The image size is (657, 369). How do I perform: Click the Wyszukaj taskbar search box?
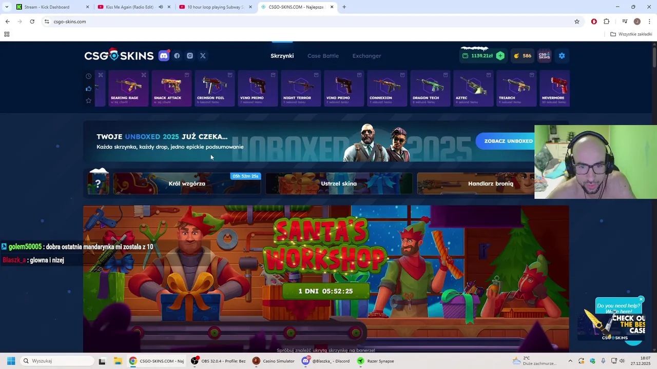[x=56, y=361]
